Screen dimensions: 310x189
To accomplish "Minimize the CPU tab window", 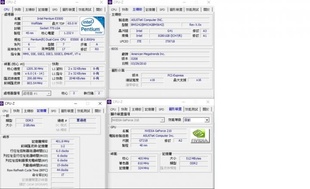I will click(77, 2).
